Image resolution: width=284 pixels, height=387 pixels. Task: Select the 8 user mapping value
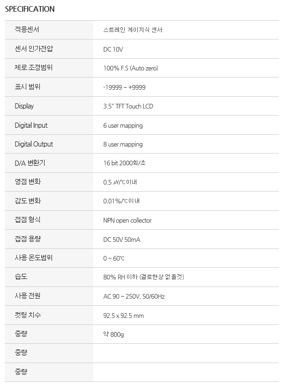[x=123, y=144]
